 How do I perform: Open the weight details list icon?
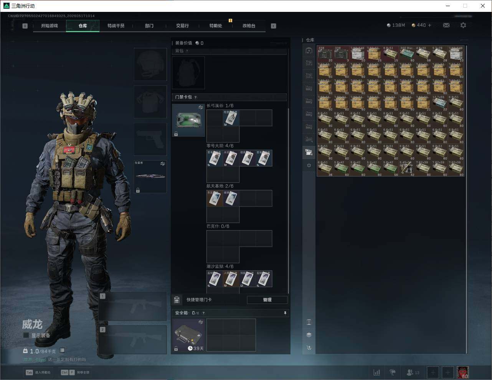(x=62, y=351)
